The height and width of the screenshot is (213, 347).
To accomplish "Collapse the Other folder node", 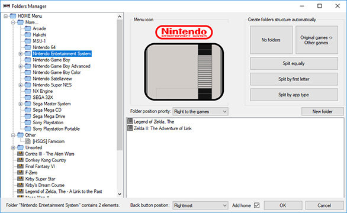I will 13,135.
